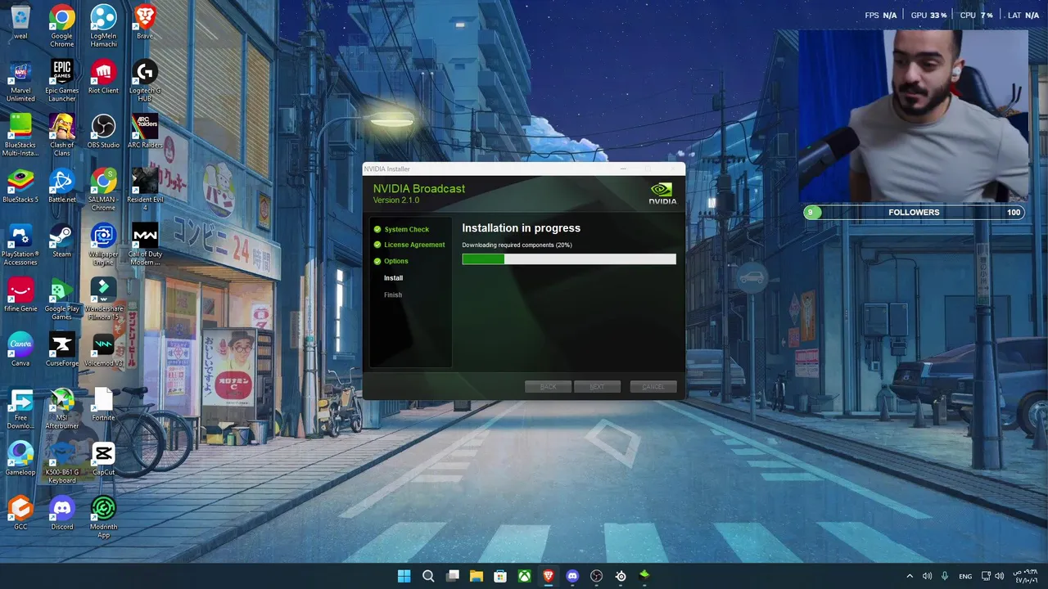Select the K500-B61 G Keyboard shortcut
The width and height of the screenshot is (1048, 589).
coord(62,463)
